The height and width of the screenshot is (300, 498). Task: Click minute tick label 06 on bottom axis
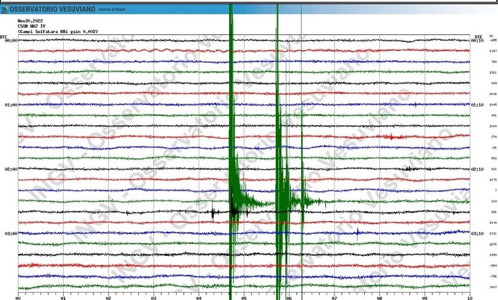point(289,298)
